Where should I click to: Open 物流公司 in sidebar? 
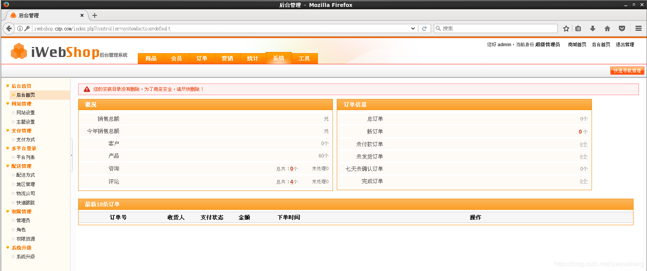click(25, 194)
